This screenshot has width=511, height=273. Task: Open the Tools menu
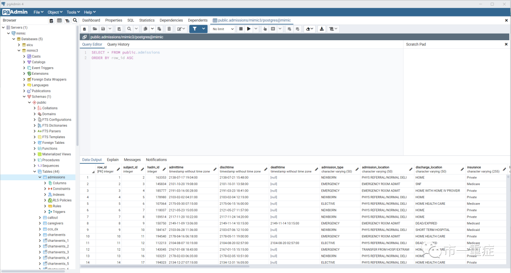(x=73, y=12)
